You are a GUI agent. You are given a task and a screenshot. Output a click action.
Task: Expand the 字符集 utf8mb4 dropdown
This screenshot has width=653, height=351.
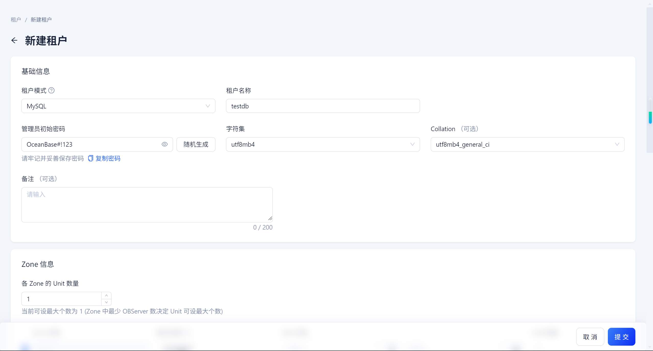point(323,144)
